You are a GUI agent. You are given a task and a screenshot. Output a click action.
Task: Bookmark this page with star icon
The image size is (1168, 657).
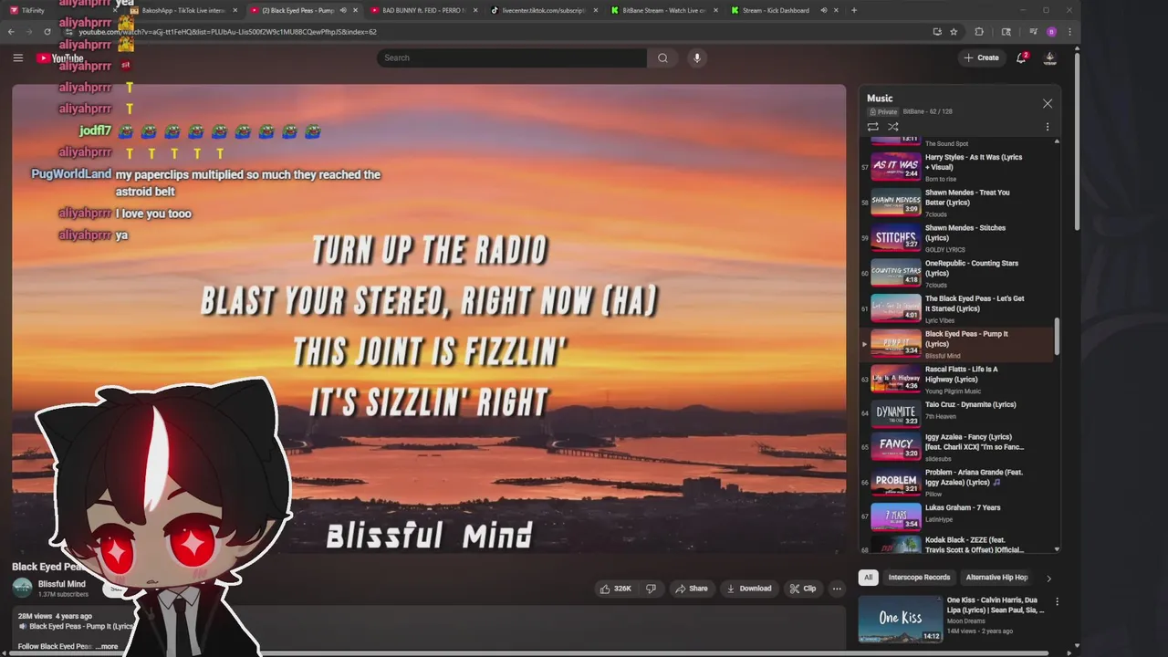[x=954, y=32]
